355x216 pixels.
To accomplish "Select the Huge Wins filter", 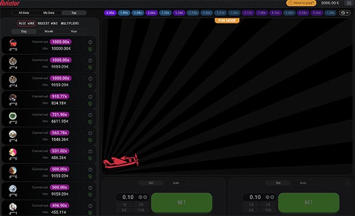I will (x=27, y=23).
